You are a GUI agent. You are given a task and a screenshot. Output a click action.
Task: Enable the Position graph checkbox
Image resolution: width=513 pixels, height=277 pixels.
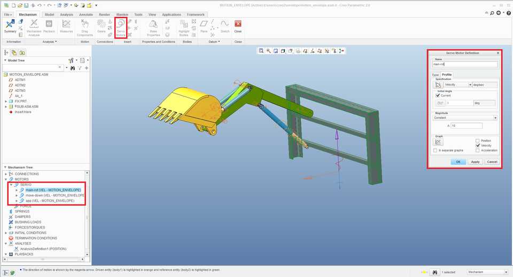click(x=477, y=141)
